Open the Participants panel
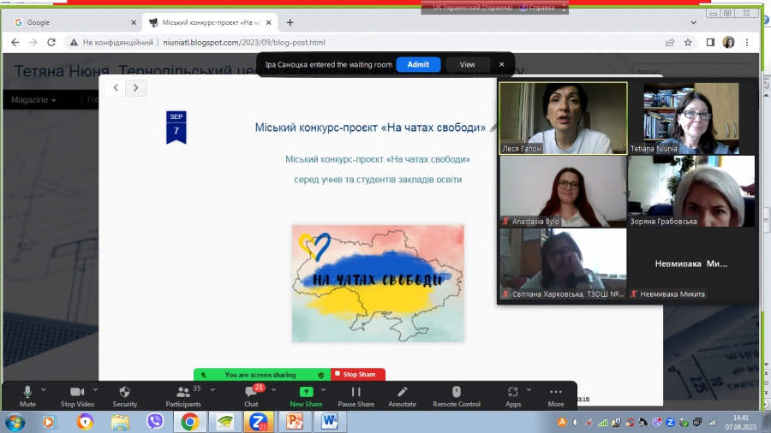This screenshot has height=433, width=771. 182,393
